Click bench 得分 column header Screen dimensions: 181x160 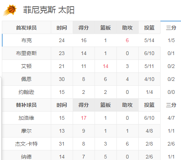point(83,105)
